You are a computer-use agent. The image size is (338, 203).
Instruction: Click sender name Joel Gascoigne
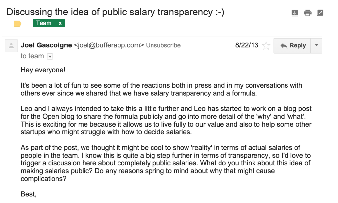[46, 45]
